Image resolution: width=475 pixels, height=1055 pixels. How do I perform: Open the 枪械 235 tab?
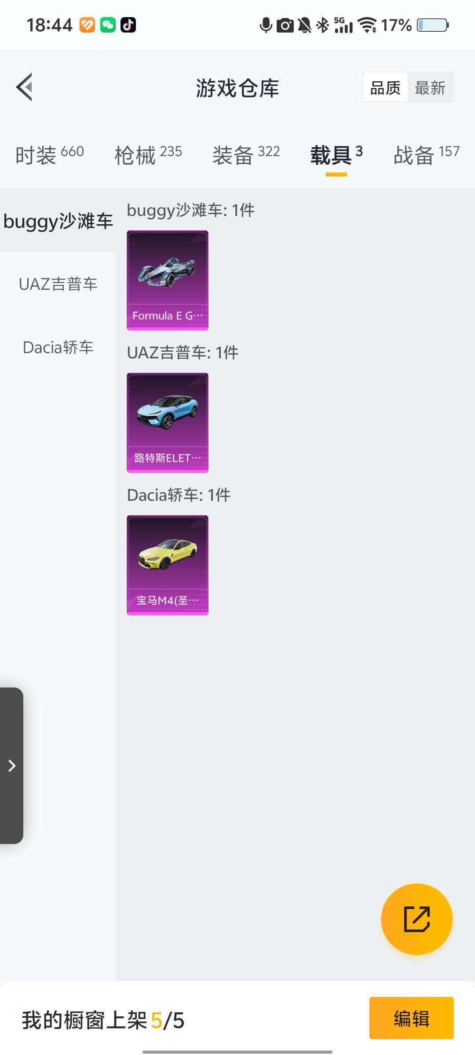pyautogui.click(x=148, y=155)
